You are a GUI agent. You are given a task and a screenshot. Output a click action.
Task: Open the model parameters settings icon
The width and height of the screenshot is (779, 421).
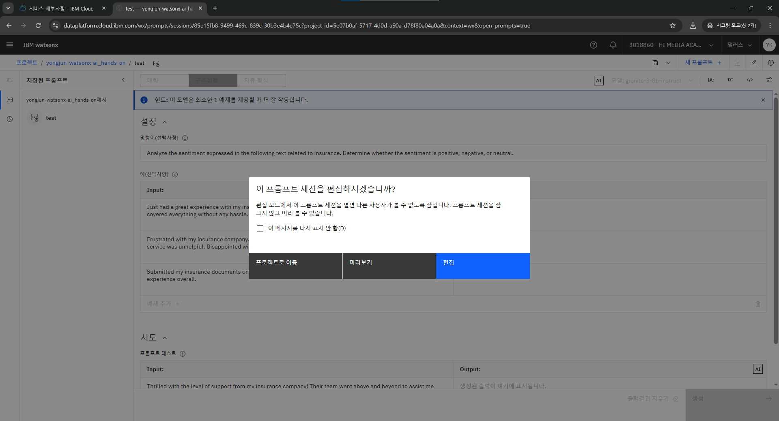click(769, 80)
